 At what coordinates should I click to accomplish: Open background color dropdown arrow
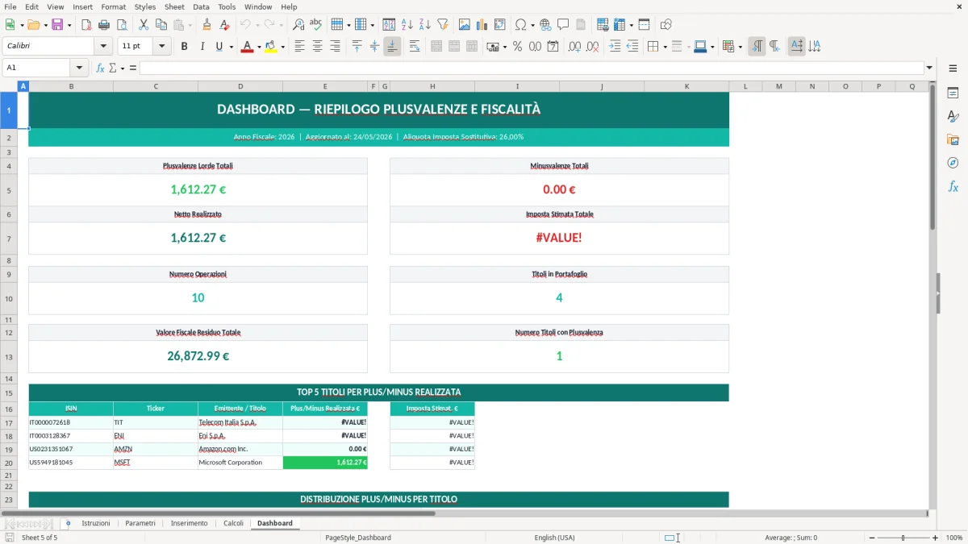(x=282, y=47)
